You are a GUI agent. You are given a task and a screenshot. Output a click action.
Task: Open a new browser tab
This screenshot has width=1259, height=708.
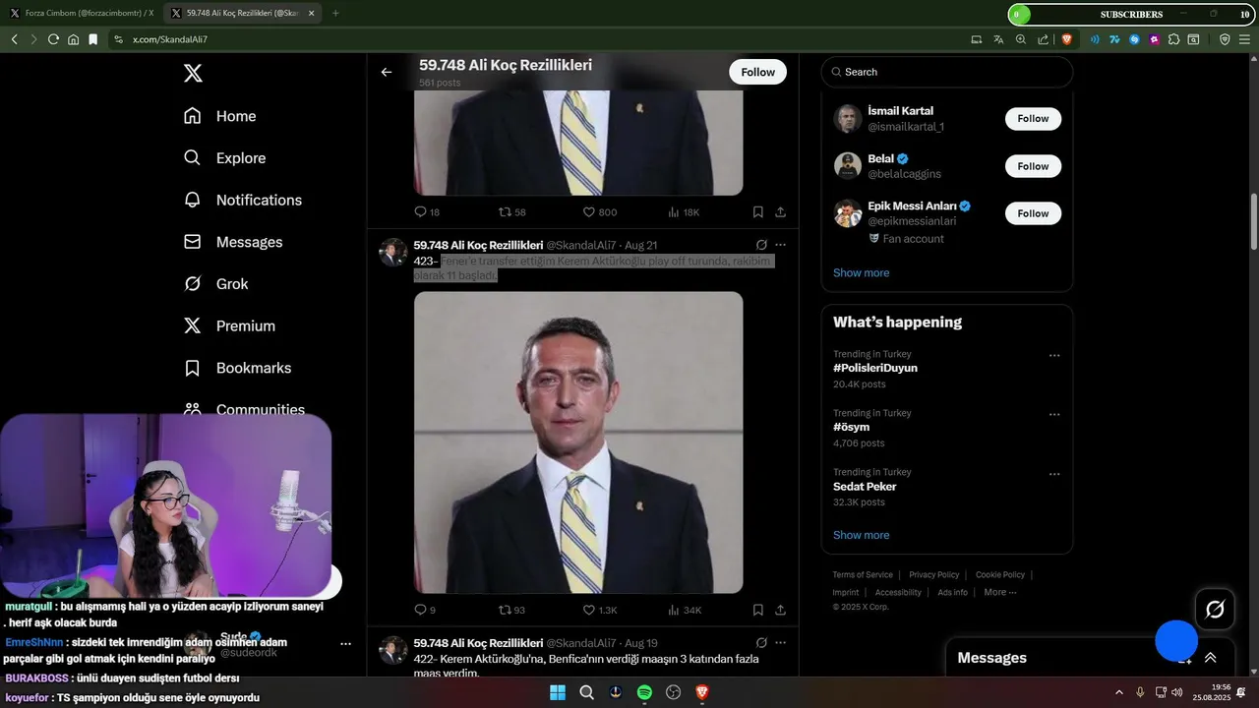pos(335,13)
